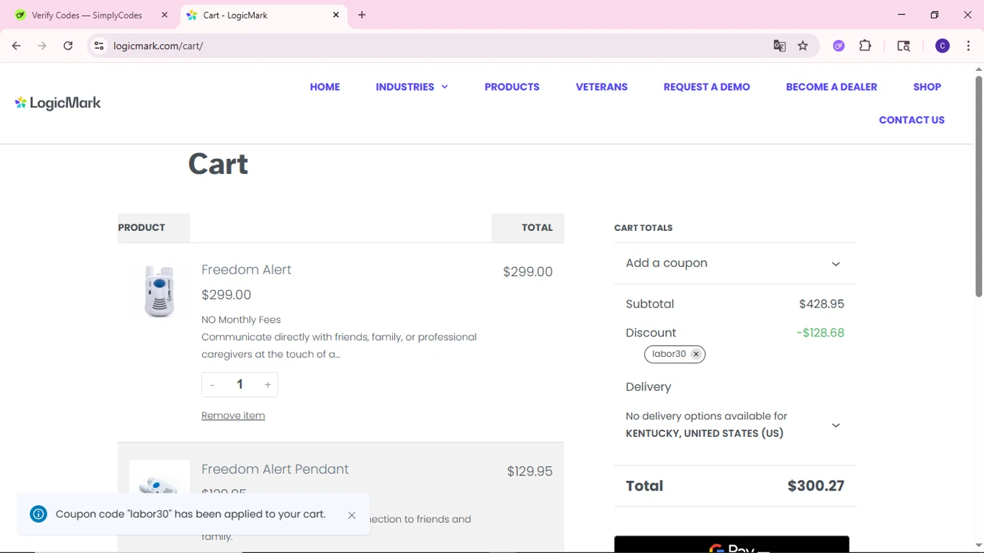Viewport: 984px width, 553px height.
Task: Open REQUEST A DEMO page
Action: pos(707,87)
